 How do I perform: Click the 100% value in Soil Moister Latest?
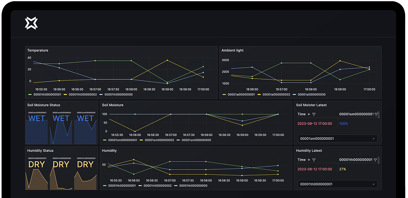click(343, 124)
